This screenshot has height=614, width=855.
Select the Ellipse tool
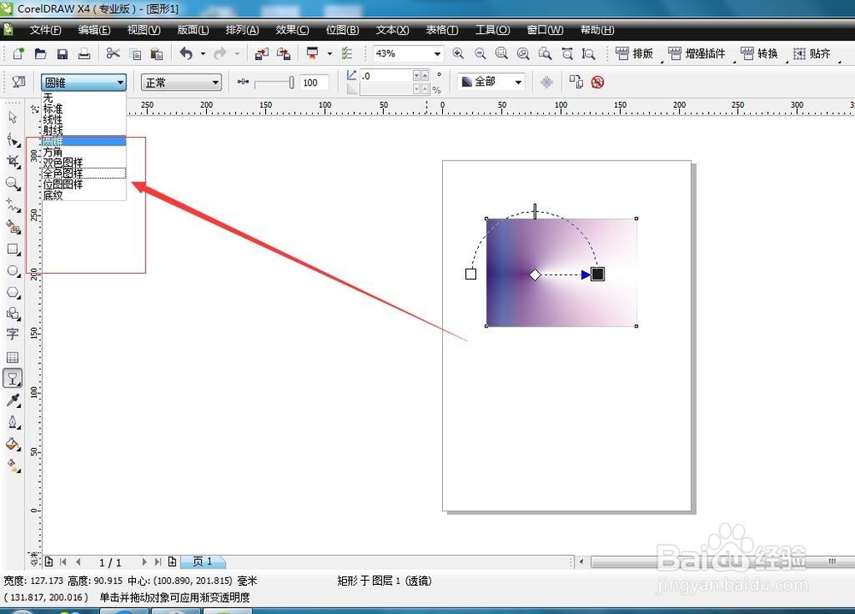pos(13,271)
